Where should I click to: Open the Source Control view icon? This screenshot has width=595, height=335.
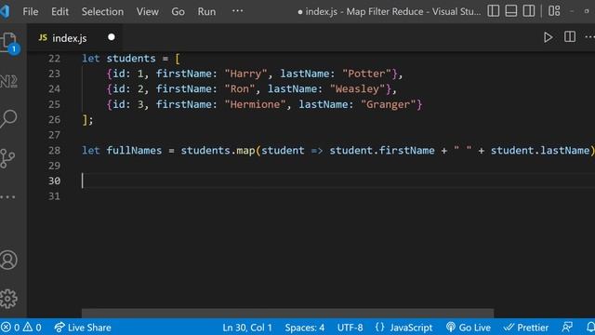point(7,158)
